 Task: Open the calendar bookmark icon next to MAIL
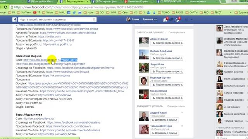(69, 12)
